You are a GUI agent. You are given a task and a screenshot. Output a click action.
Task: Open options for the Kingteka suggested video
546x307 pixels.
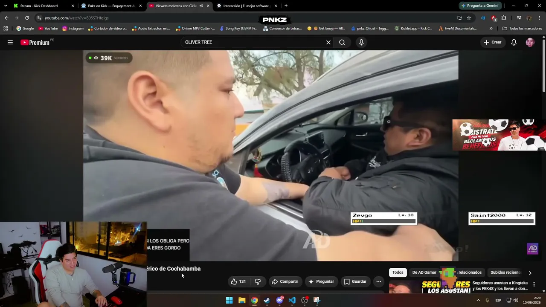pyautogui.click(x=534, y=284)
